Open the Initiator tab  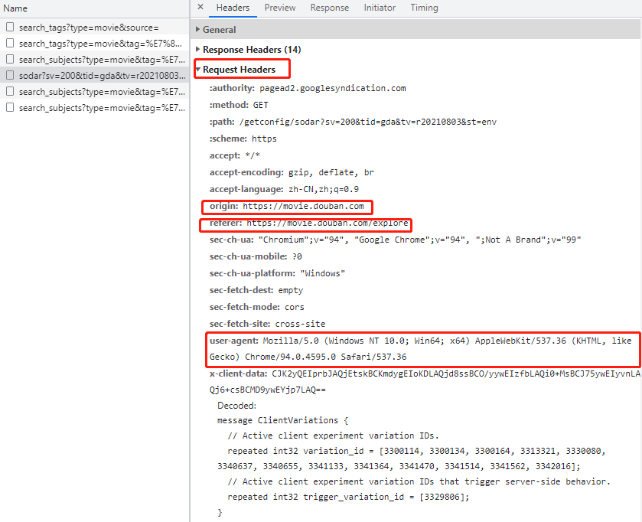coord(380,8)
